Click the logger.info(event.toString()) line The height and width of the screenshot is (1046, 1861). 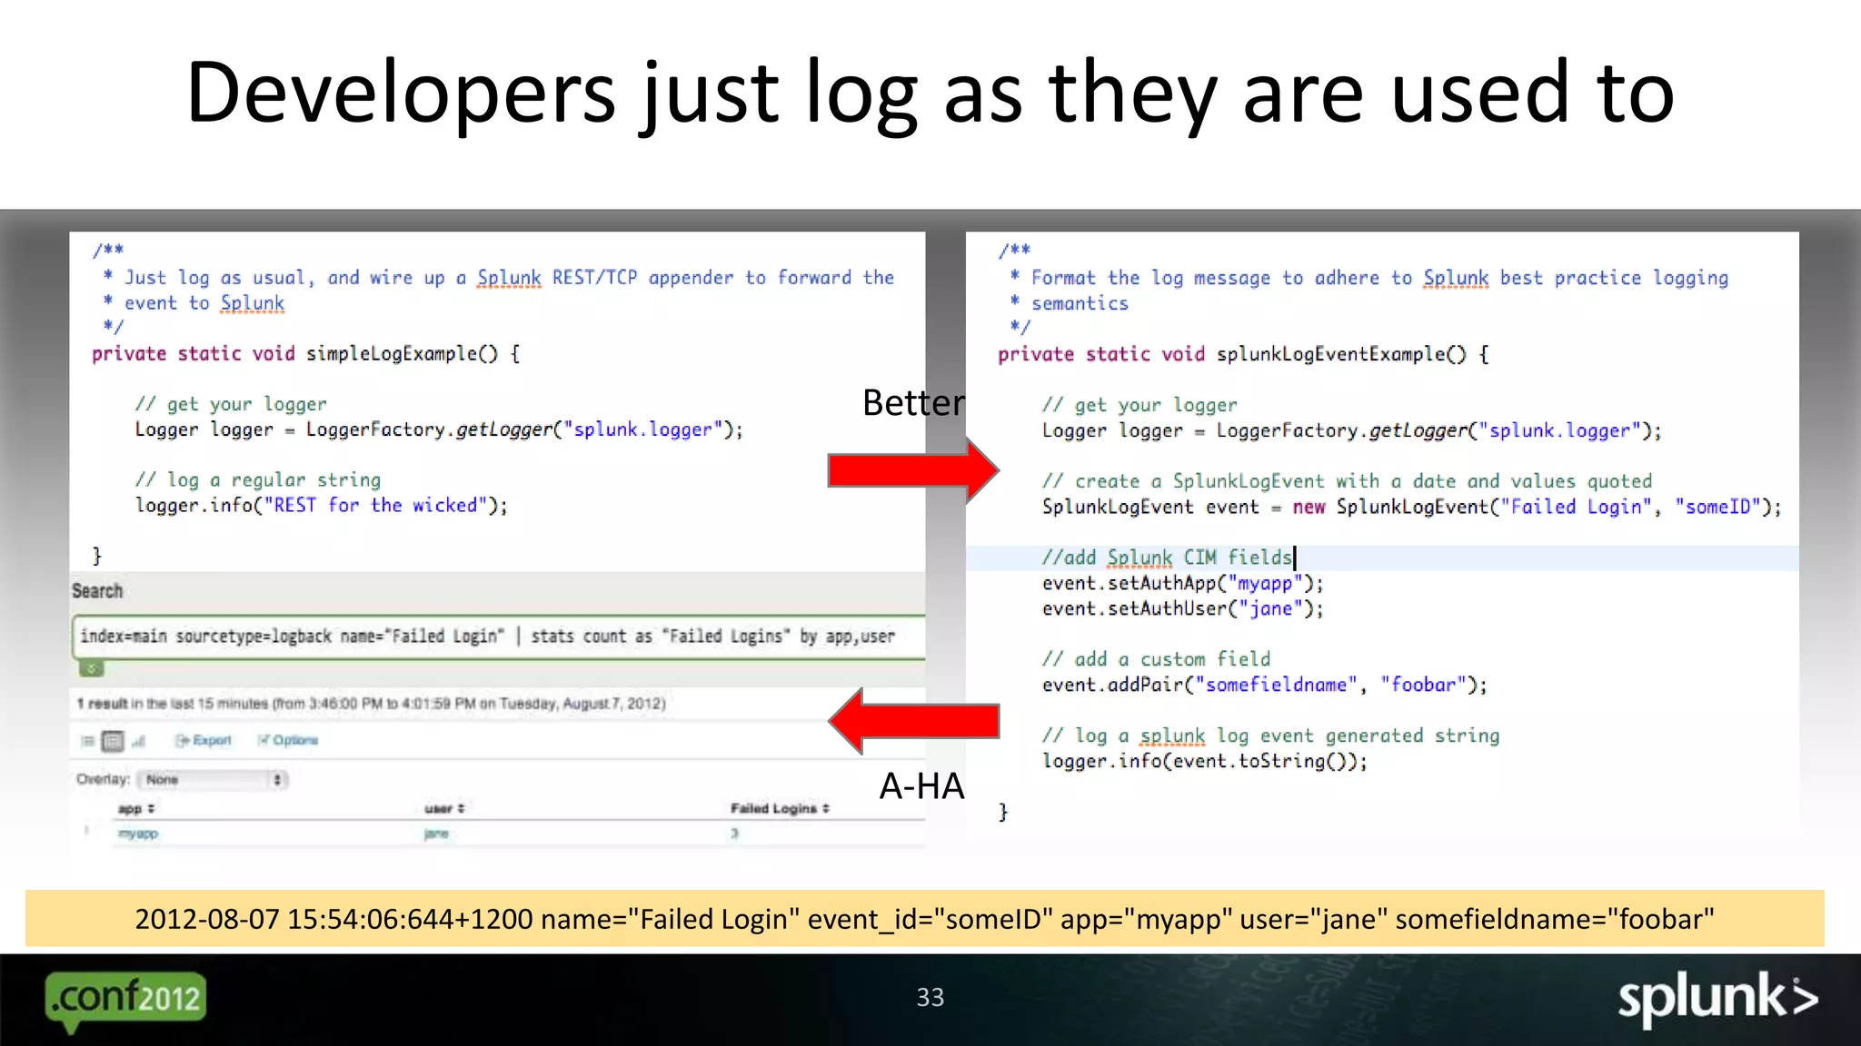coord(1204,761)
